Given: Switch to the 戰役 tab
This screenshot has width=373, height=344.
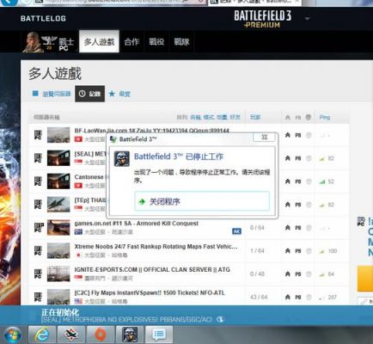Looking at the screenshot, I should click(x=156, y=42).
